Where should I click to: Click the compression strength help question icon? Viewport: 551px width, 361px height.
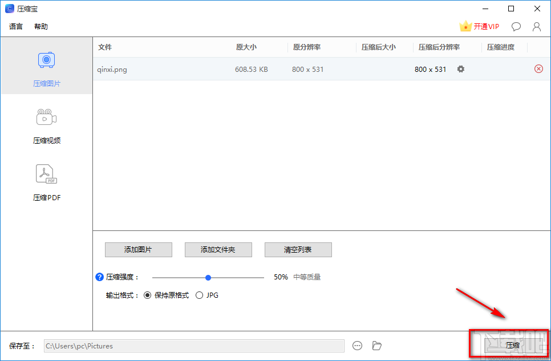tap(99, 277)
